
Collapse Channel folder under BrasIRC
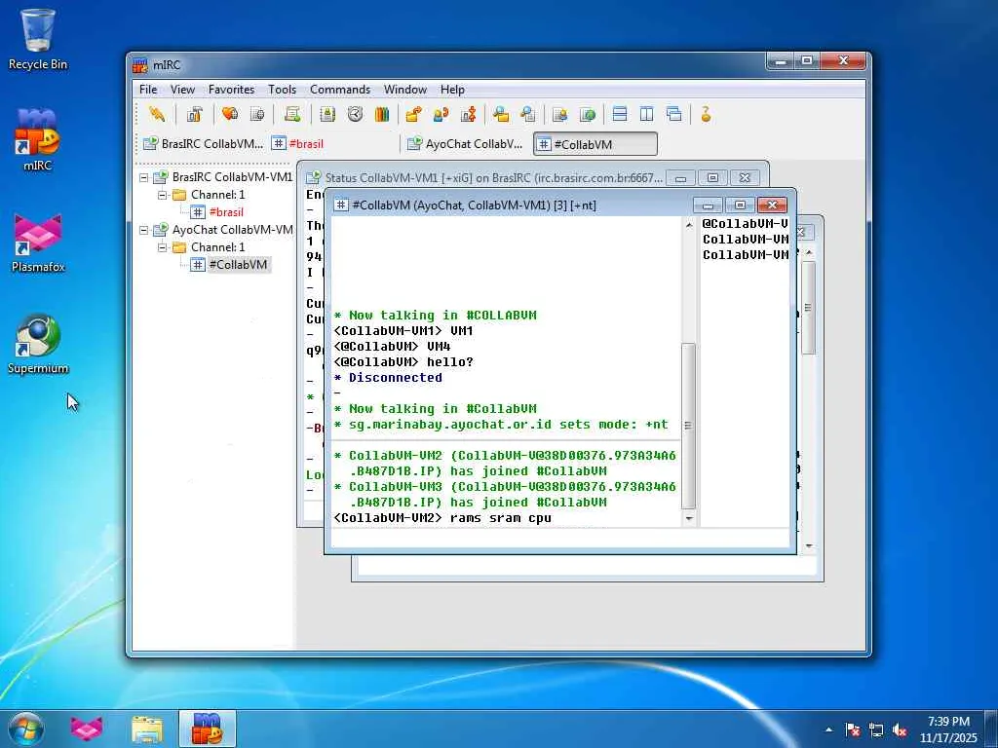[x=163, y=195]
